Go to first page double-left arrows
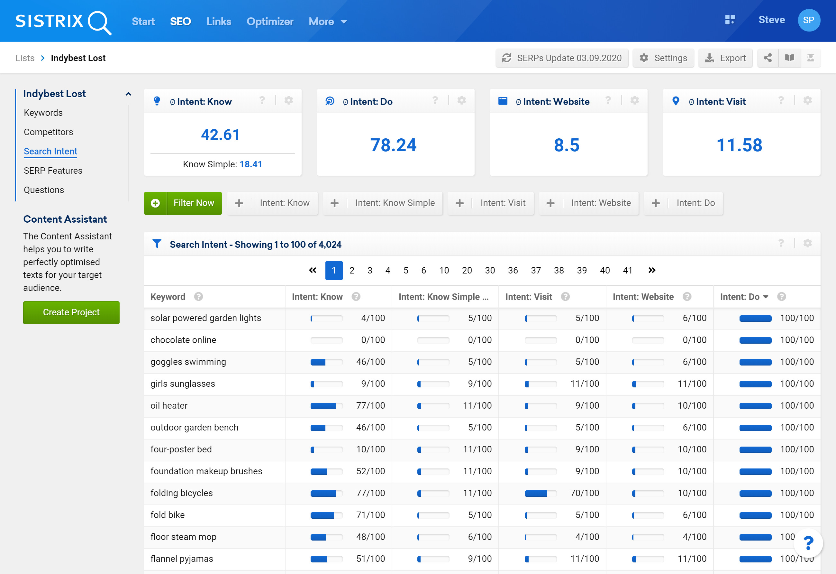This screenshot has width=836, height=574. point(313,270)
